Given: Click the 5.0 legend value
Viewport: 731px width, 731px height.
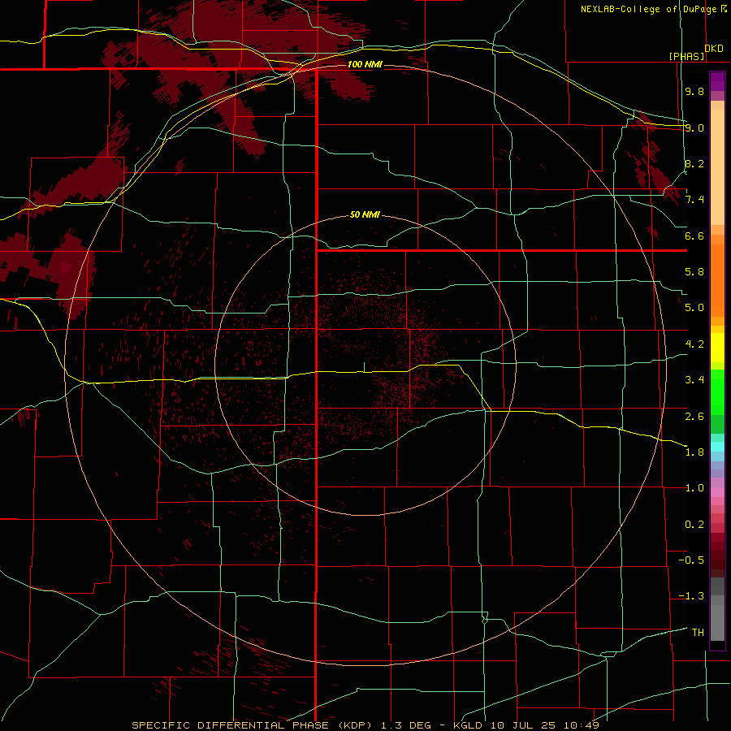Looking at the screenshot, I should click(694, 308).
